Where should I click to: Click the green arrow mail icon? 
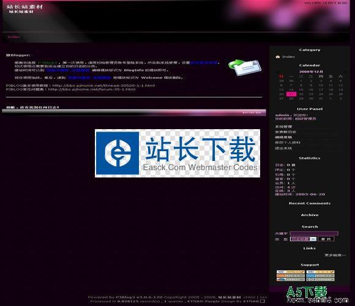(245, 67)
